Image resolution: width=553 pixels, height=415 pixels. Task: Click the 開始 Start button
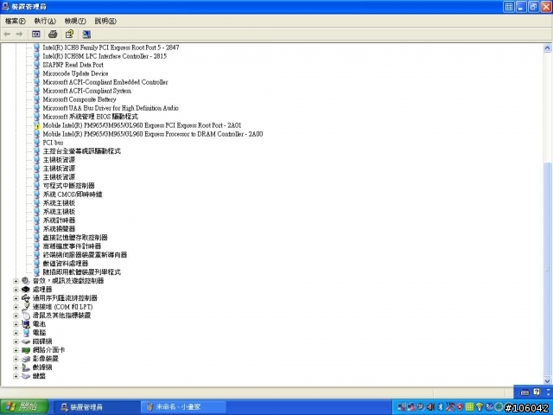(x=23, y=407)
